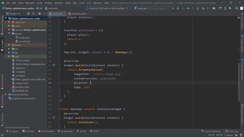Viewport: 244px width, 137px height.
Task: Collapse the flutter_splashscreen_audio root folder
Action: pos(6,18)
